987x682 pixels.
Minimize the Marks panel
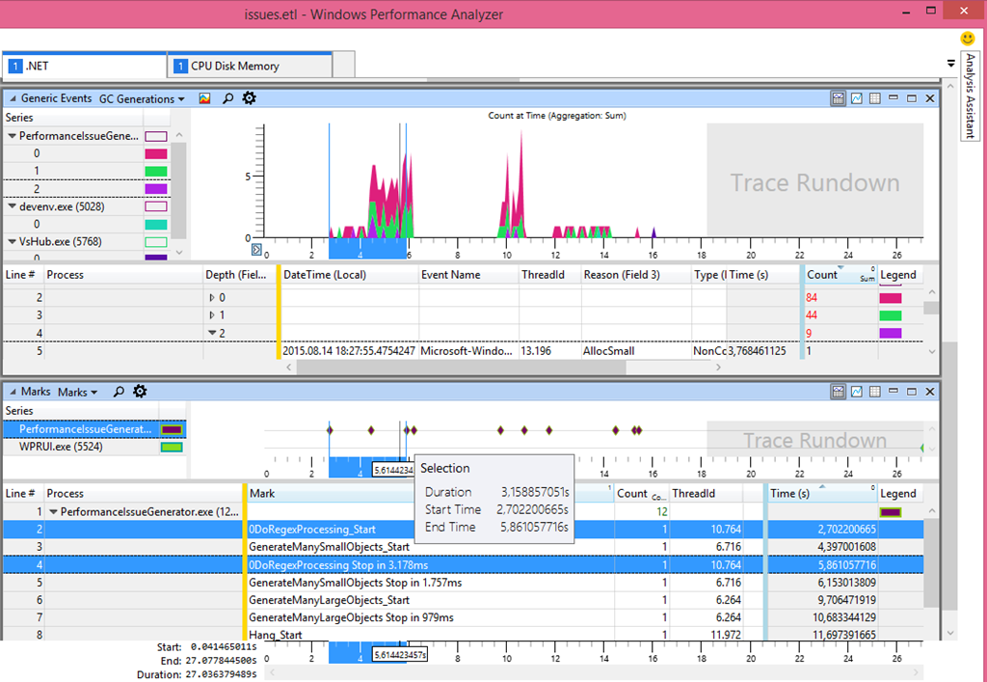click(893, 392)
